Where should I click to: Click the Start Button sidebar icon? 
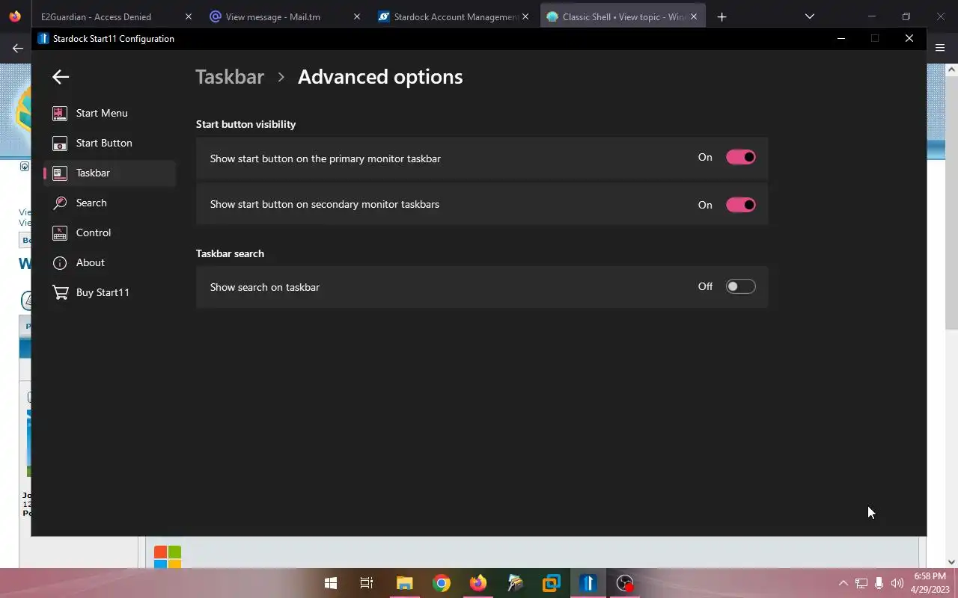(60, 143)
